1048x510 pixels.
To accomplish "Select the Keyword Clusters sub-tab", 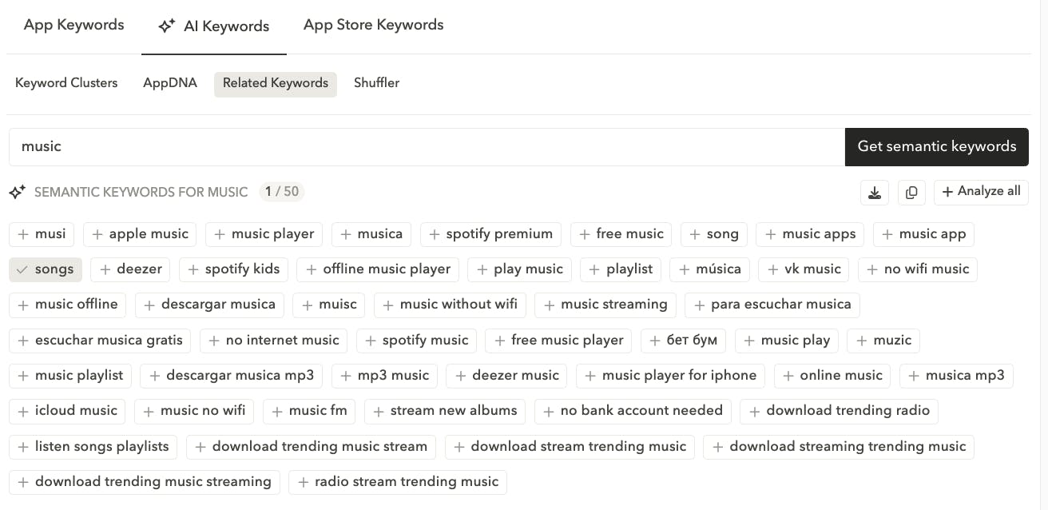I will coord(66,83).
